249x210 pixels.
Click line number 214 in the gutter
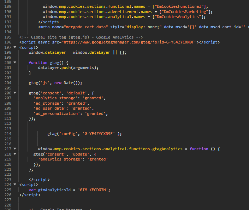pyautogui.click(x=8, y=134)
